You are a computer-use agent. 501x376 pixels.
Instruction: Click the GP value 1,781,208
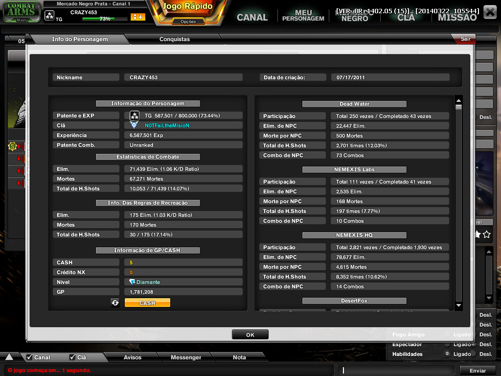click(x=141, y=292)
